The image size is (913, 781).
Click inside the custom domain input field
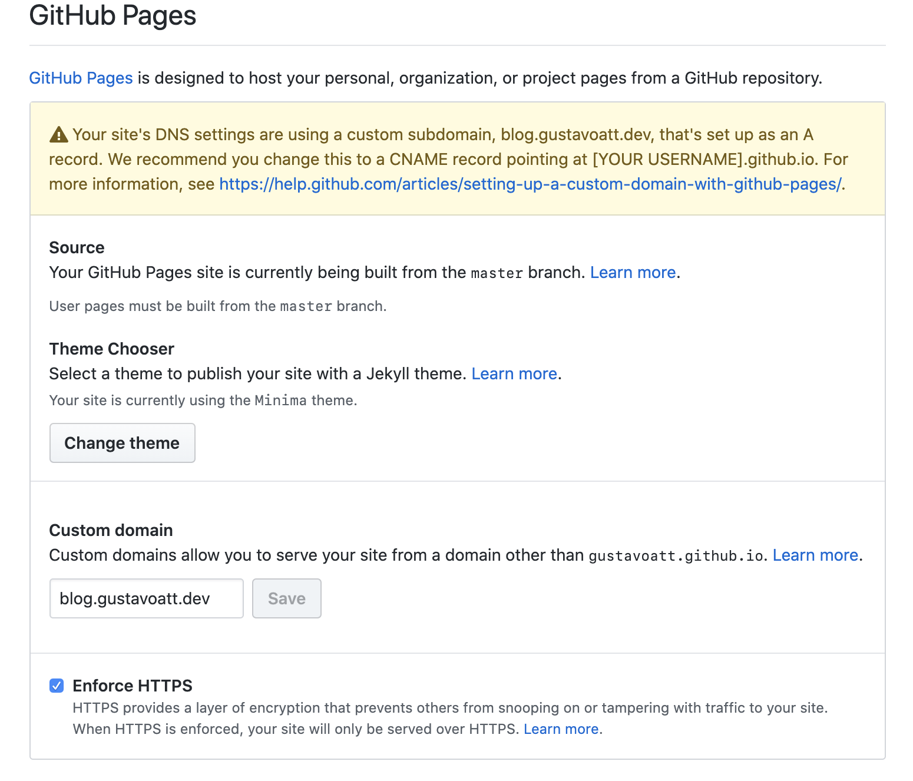tap(146, 598)
